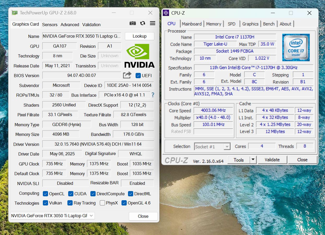Toggle the Vulkan checkbox

45,203
